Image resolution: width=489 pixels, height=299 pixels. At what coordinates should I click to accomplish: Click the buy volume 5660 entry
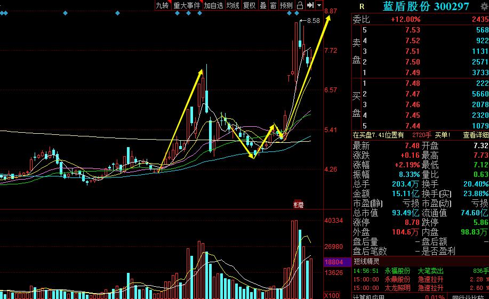coord(480,94)
